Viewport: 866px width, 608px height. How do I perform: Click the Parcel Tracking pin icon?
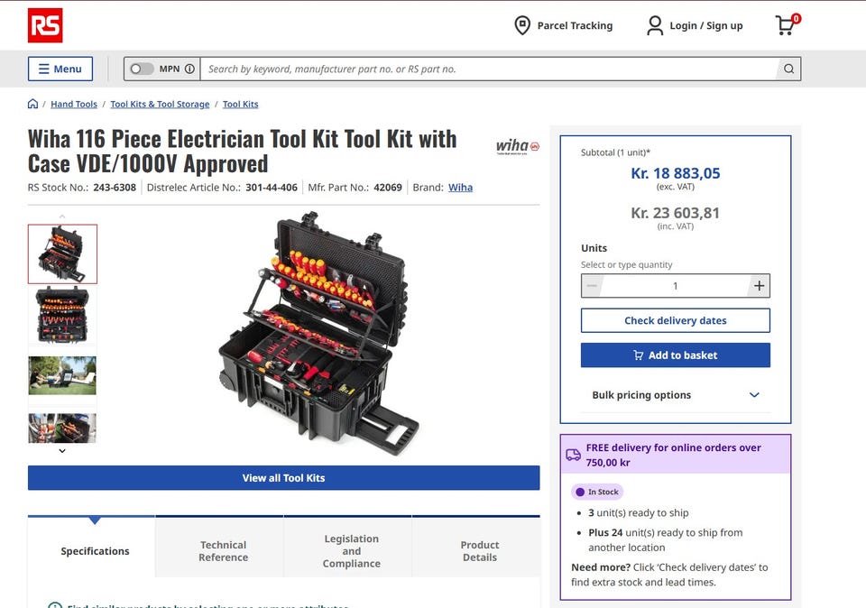pos(522,25)
